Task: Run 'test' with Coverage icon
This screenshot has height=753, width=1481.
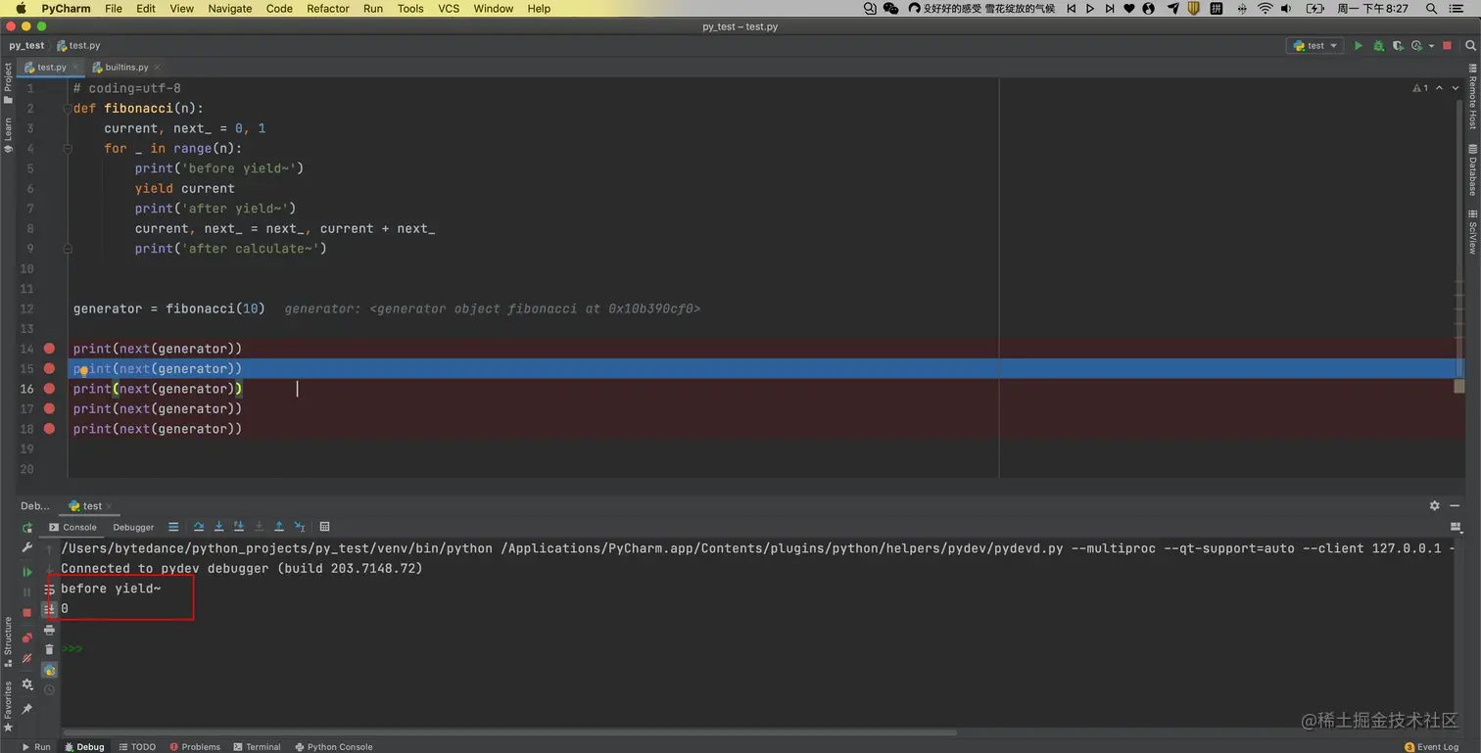Action: tap(1399, 46)
